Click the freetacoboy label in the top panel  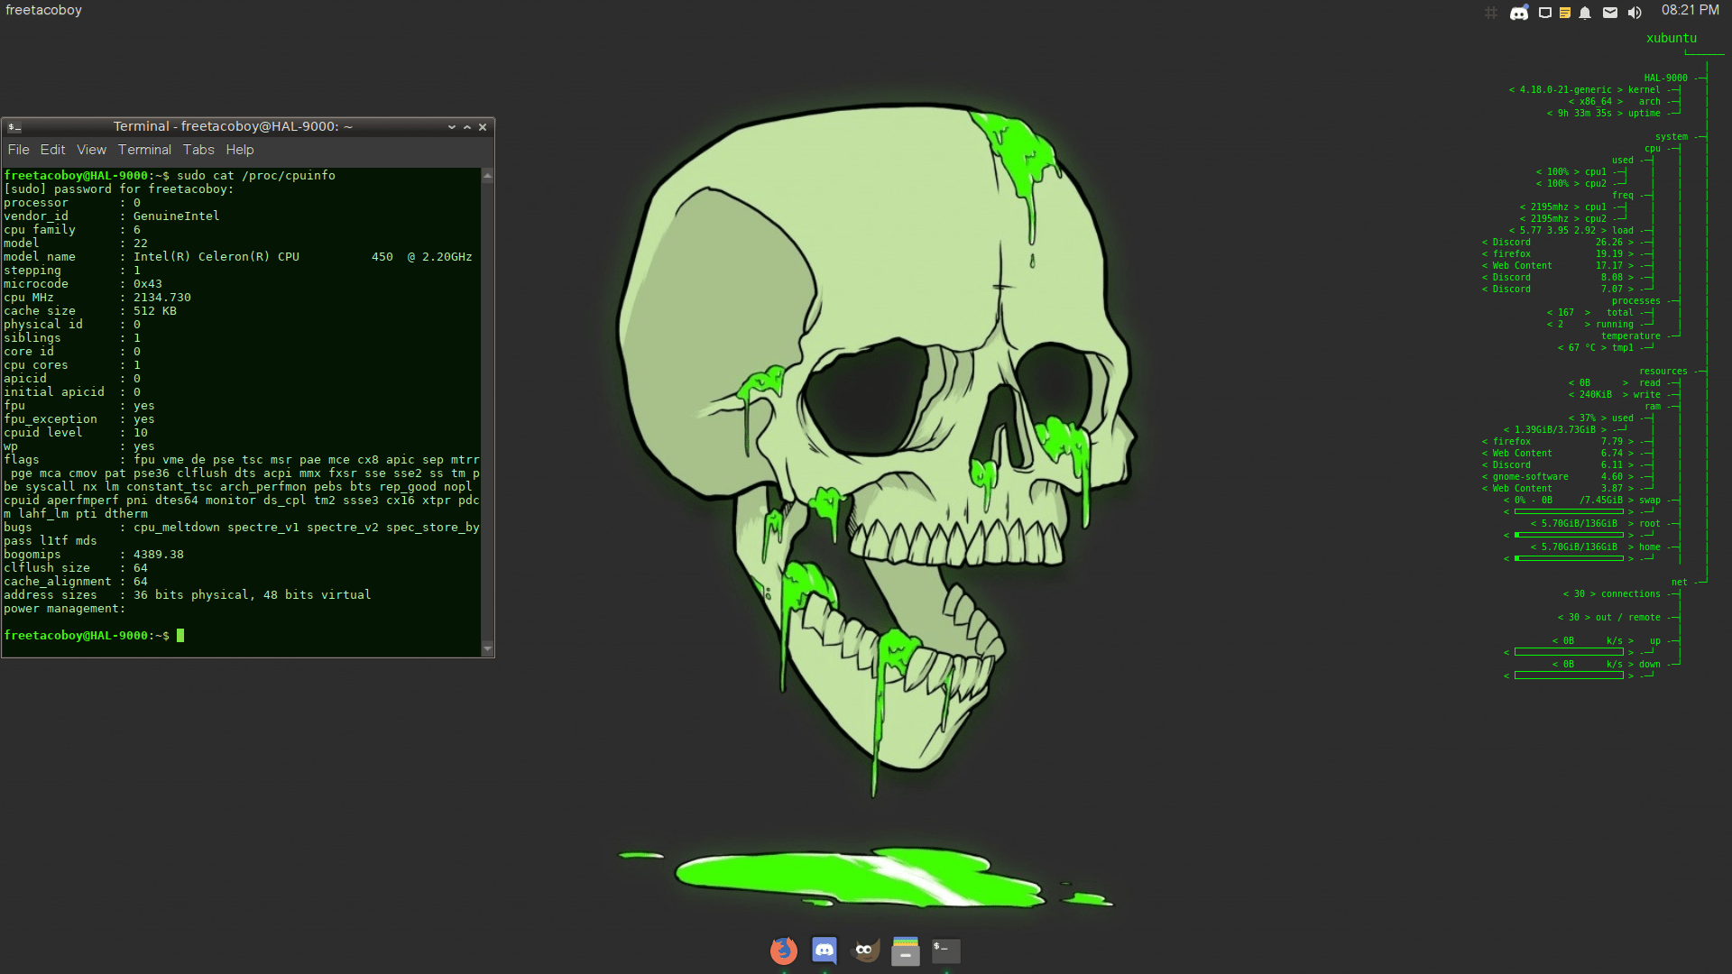click(43, 10)
